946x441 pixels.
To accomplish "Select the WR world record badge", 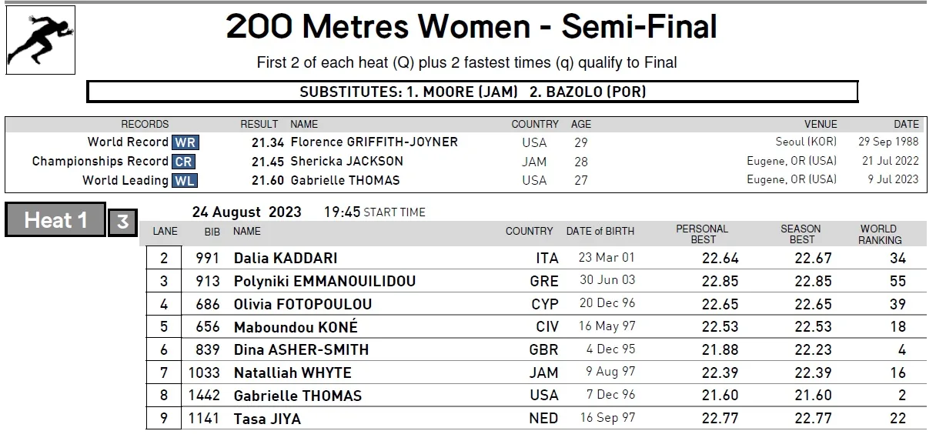I will pyautogui.click(x=185, y=142).
